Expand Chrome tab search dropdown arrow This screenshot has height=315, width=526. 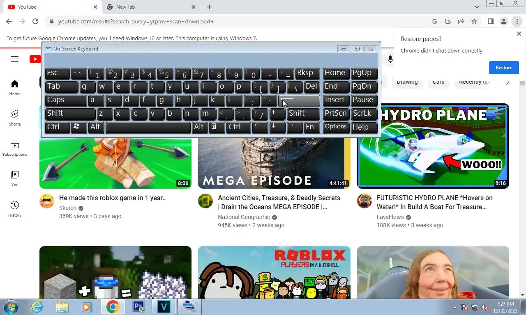point(477,7)
